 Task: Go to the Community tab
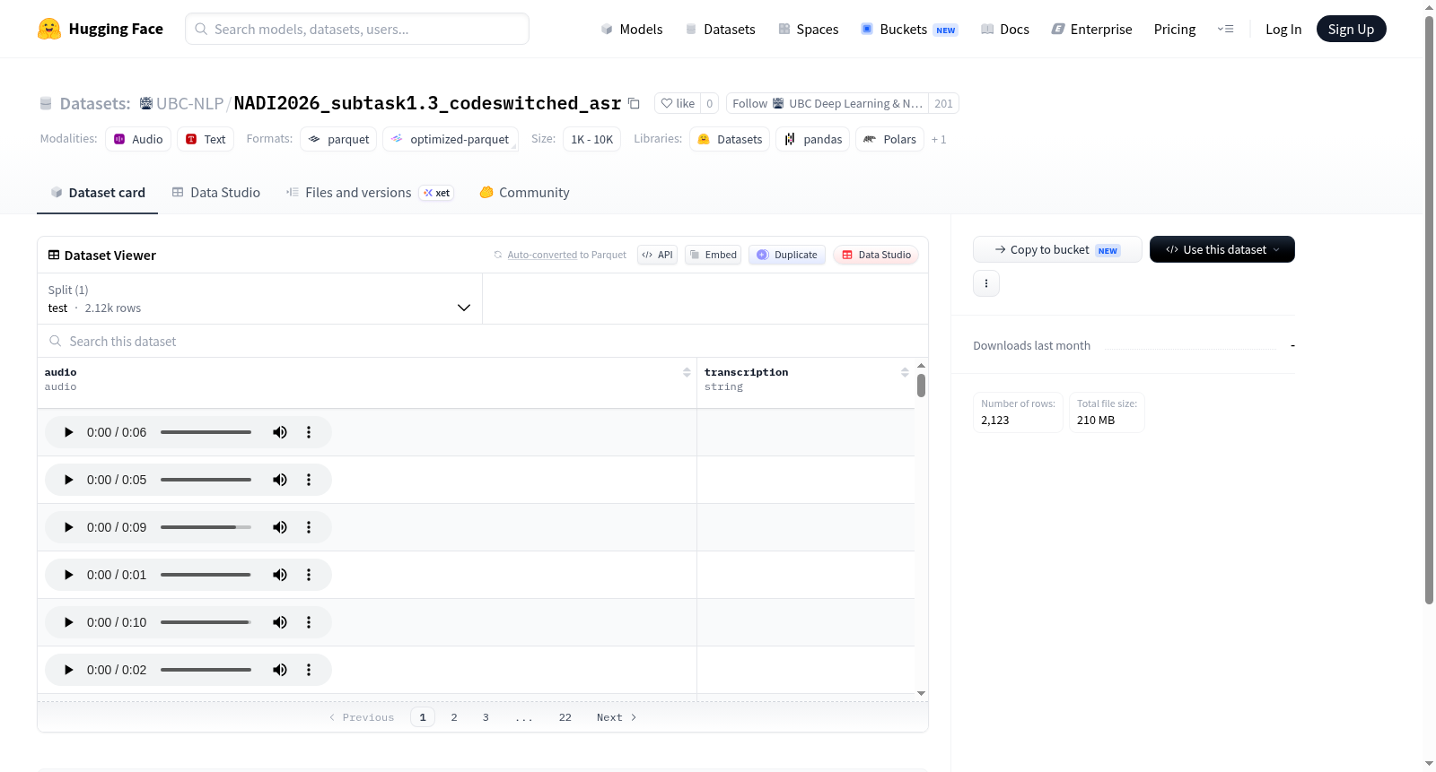(x=524, y=193)
